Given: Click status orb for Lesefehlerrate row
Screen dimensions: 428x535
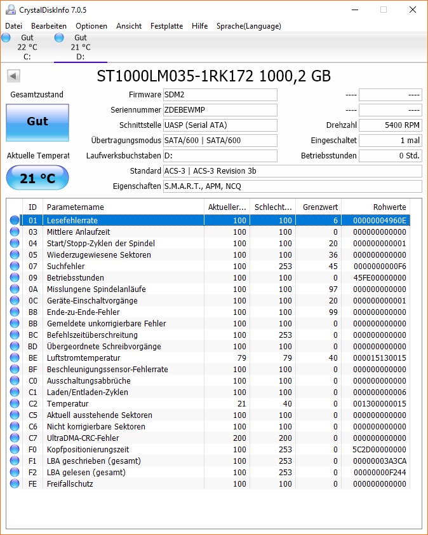Looking at the screenshot, I should click(15, 220).
